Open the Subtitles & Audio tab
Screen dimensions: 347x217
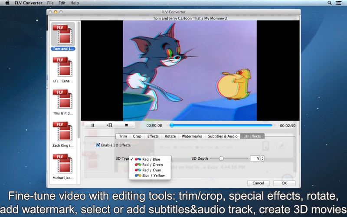223,136
